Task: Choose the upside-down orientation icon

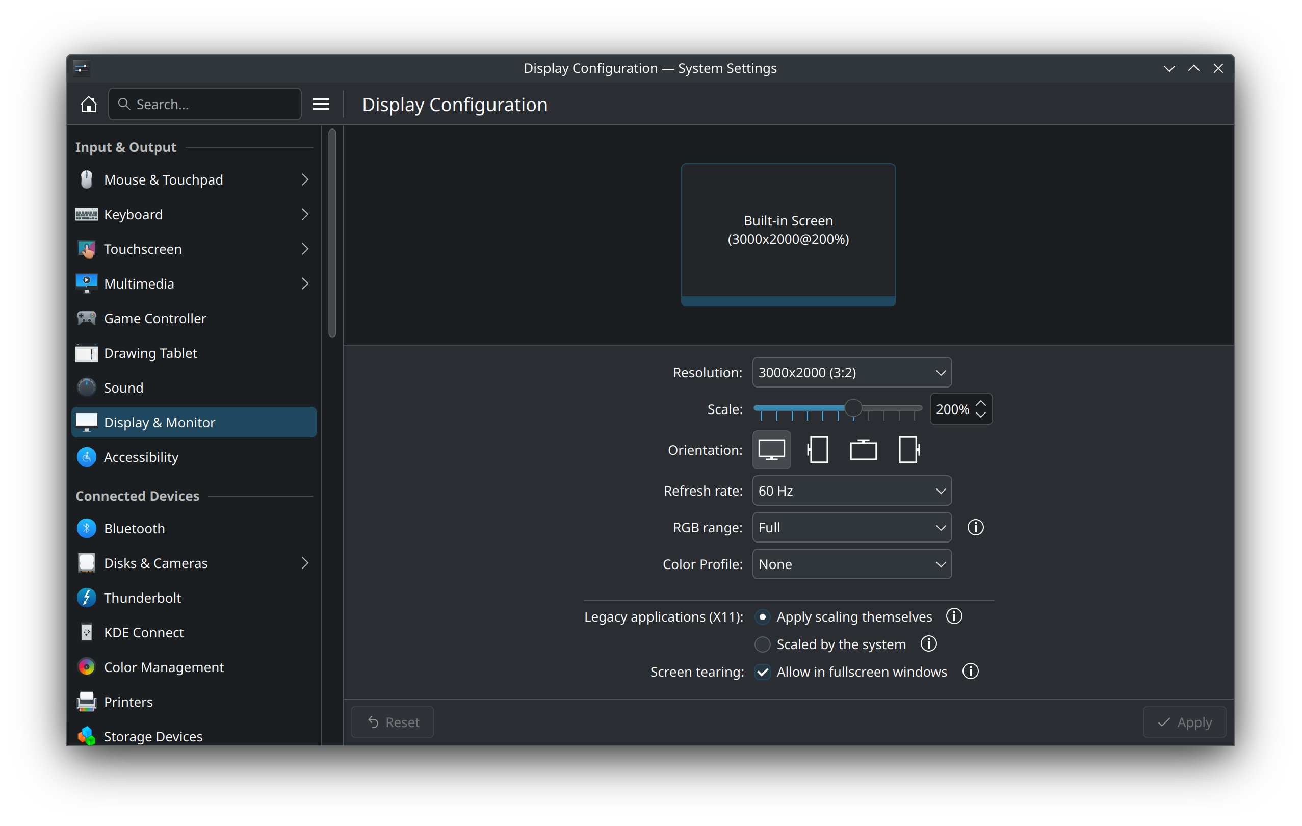Action: [x=863, y=450]
